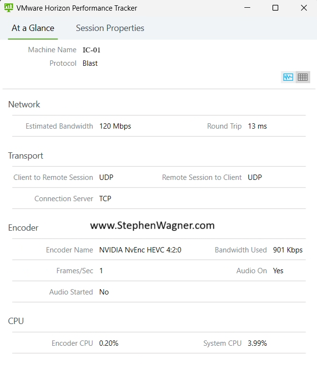Click the Network section heading
Image resolution: width=317 pixels, height=383 pixels.
24,104
